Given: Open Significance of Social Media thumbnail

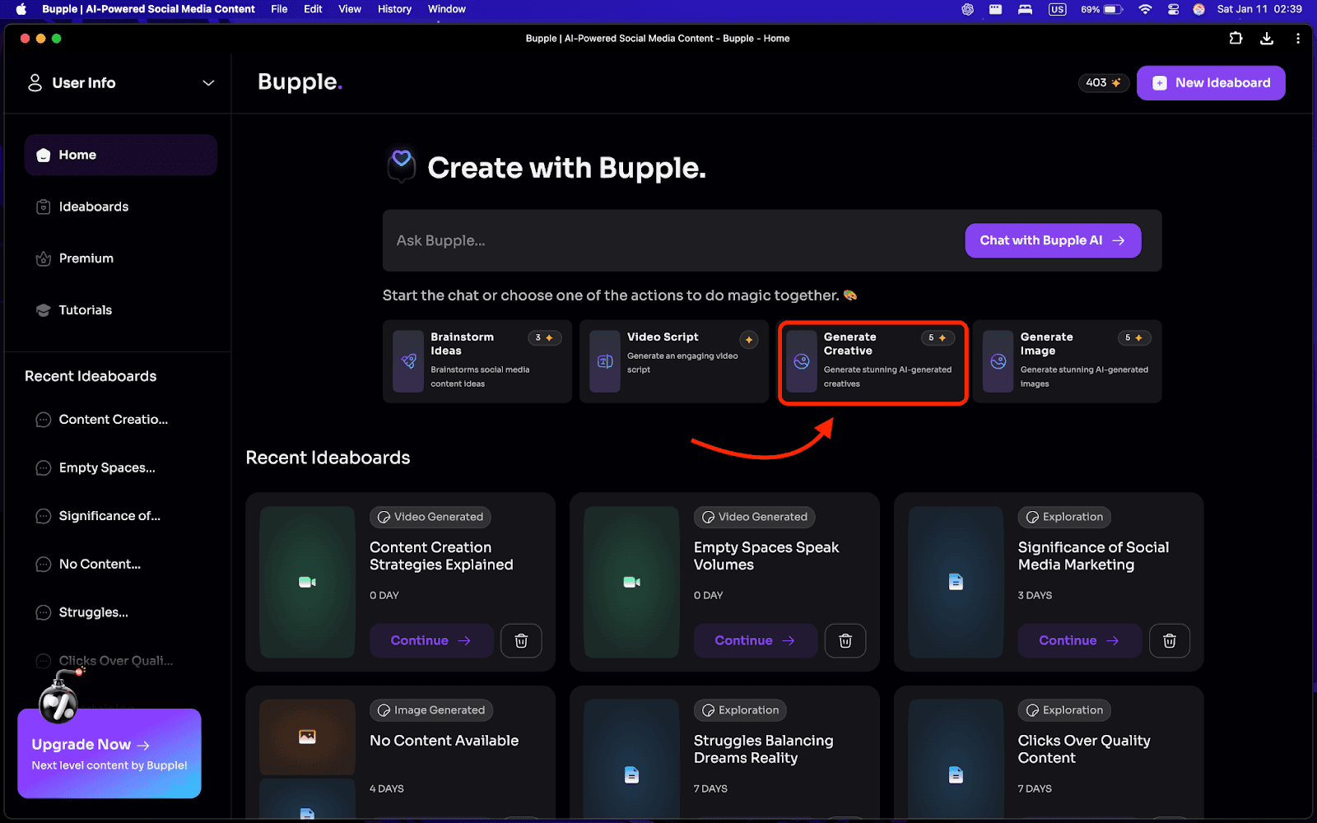Looking at the screenshot, I should pos(956,582).
